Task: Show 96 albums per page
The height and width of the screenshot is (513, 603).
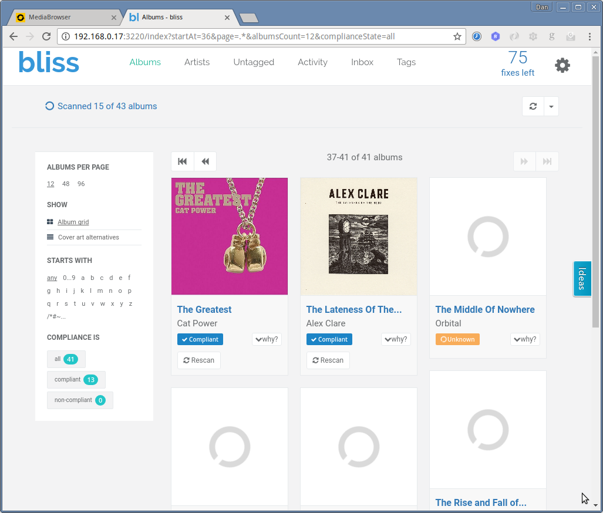Action: 81,184
